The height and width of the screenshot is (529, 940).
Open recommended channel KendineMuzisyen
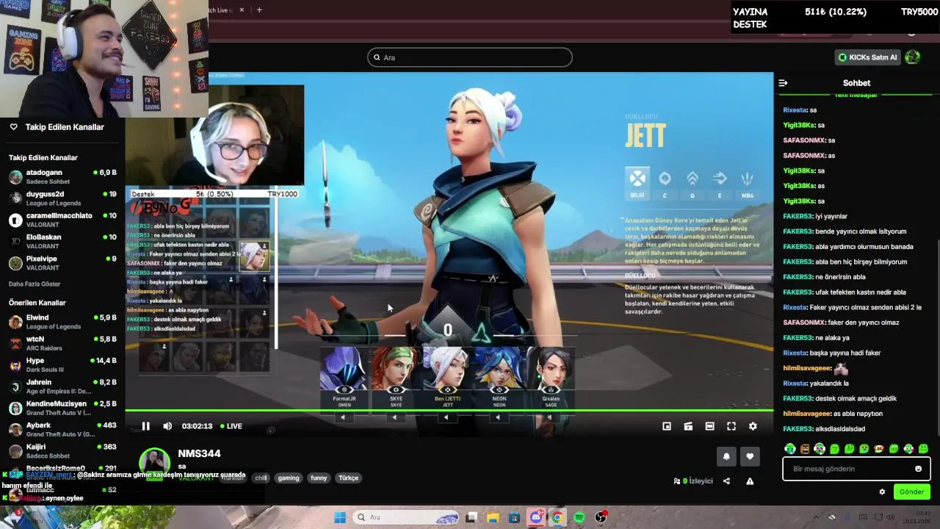tap(62, 408)
